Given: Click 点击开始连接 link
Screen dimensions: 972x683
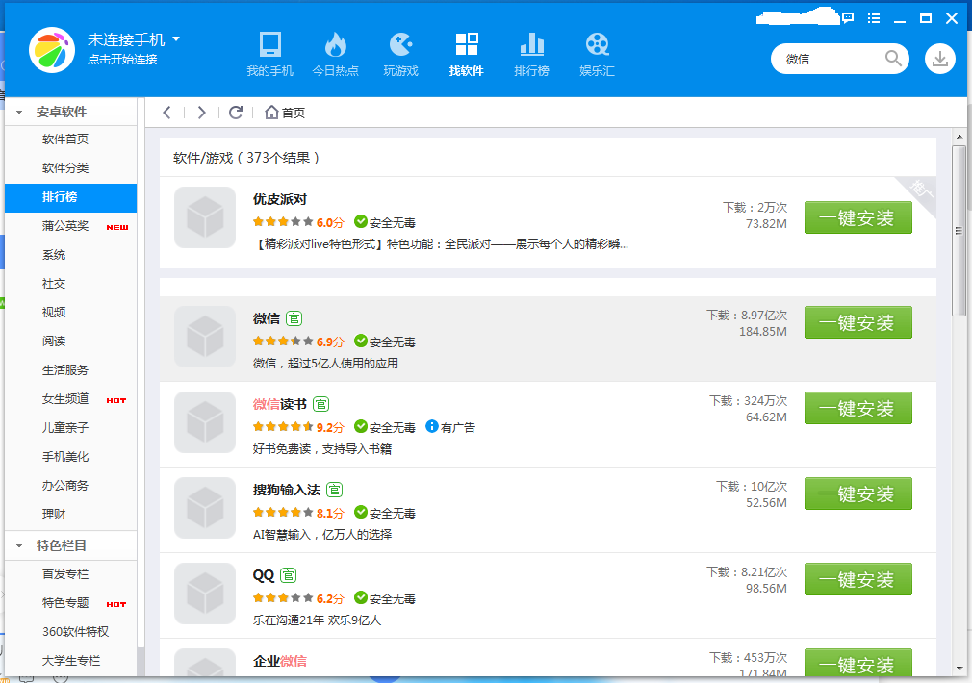Looking at the screenshot, I should [122, 60].
